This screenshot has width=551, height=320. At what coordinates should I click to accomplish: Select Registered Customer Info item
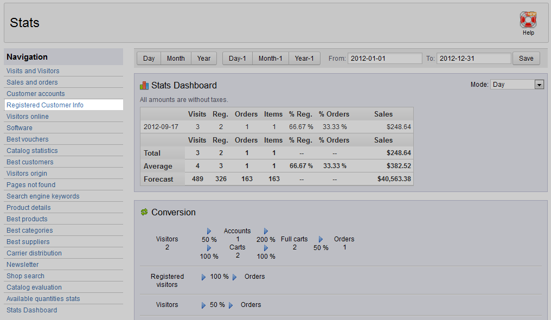tap(63, 105)
